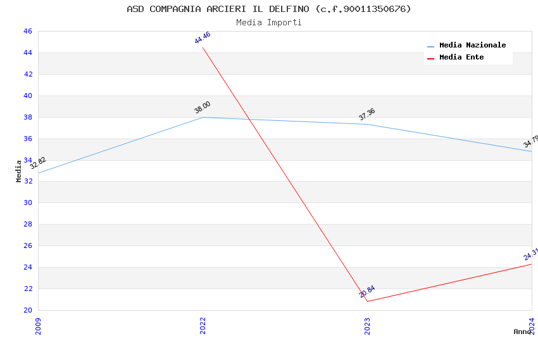The image size is (538, 348).
Task: Click the blue Media Nazionale legend line swatch
Action: tap(431, 46)
